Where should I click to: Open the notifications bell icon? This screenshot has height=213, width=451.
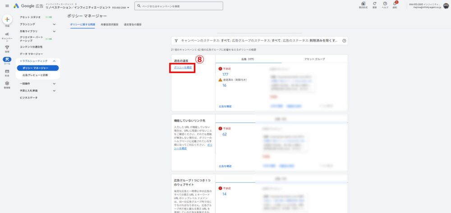(395, 4)
